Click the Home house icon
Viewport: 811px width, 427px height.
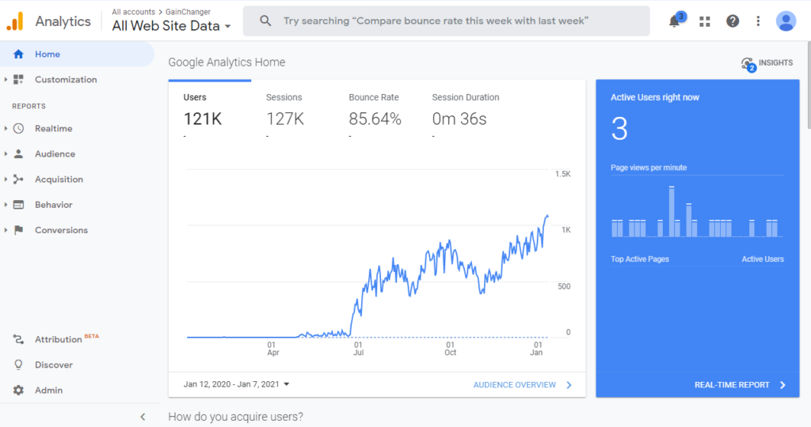tap(19, 55)
